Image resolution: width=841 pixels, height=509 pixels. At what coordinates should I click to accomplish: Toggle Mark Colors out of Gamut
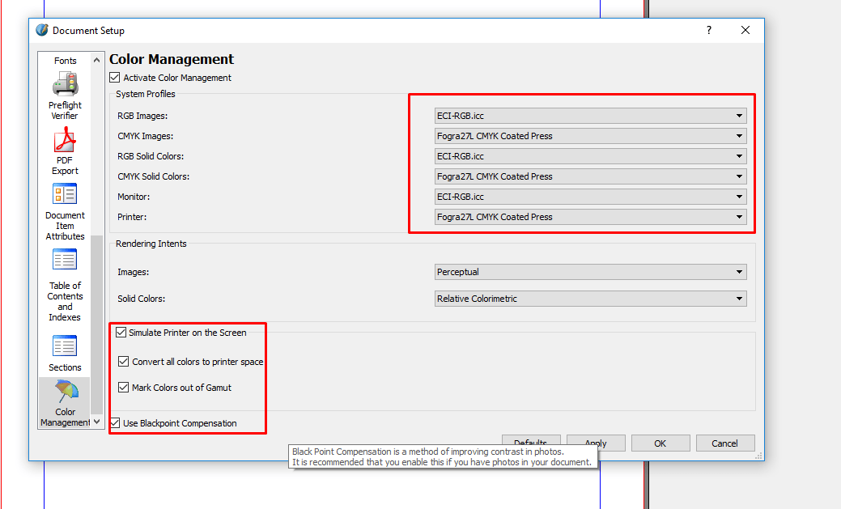tap(123, 387)
